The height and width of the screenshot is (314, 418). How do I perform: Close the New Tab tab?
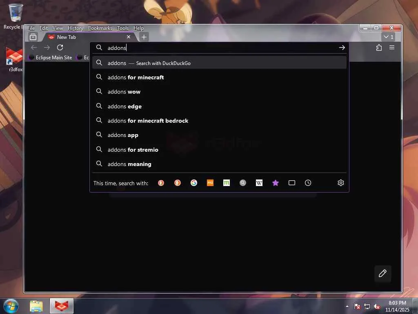[129, 37]
